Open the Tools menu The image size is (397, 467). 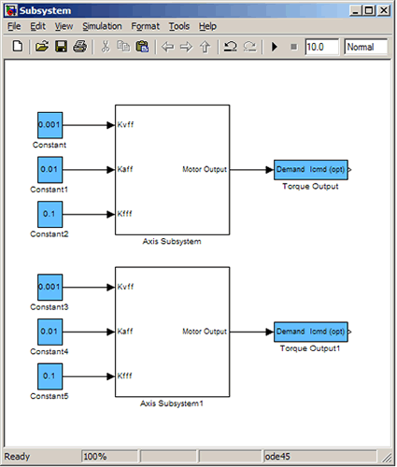pos(179,26)
